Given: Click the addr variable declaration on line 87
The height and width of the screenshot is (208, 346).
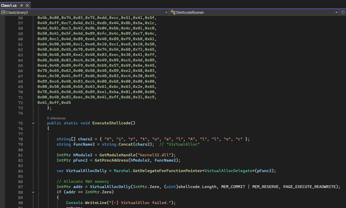Looking at the screenshot, I should [78, 187].
